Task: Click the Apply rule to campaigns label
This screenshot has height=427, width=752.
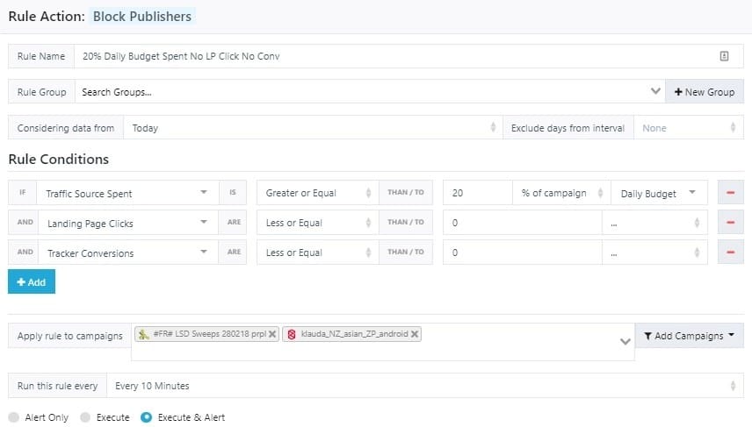Action: pos(70,336)
